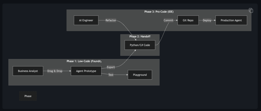Click the Refactor edge label
This screenshot has width=261, height=111.
coord(111,20)
